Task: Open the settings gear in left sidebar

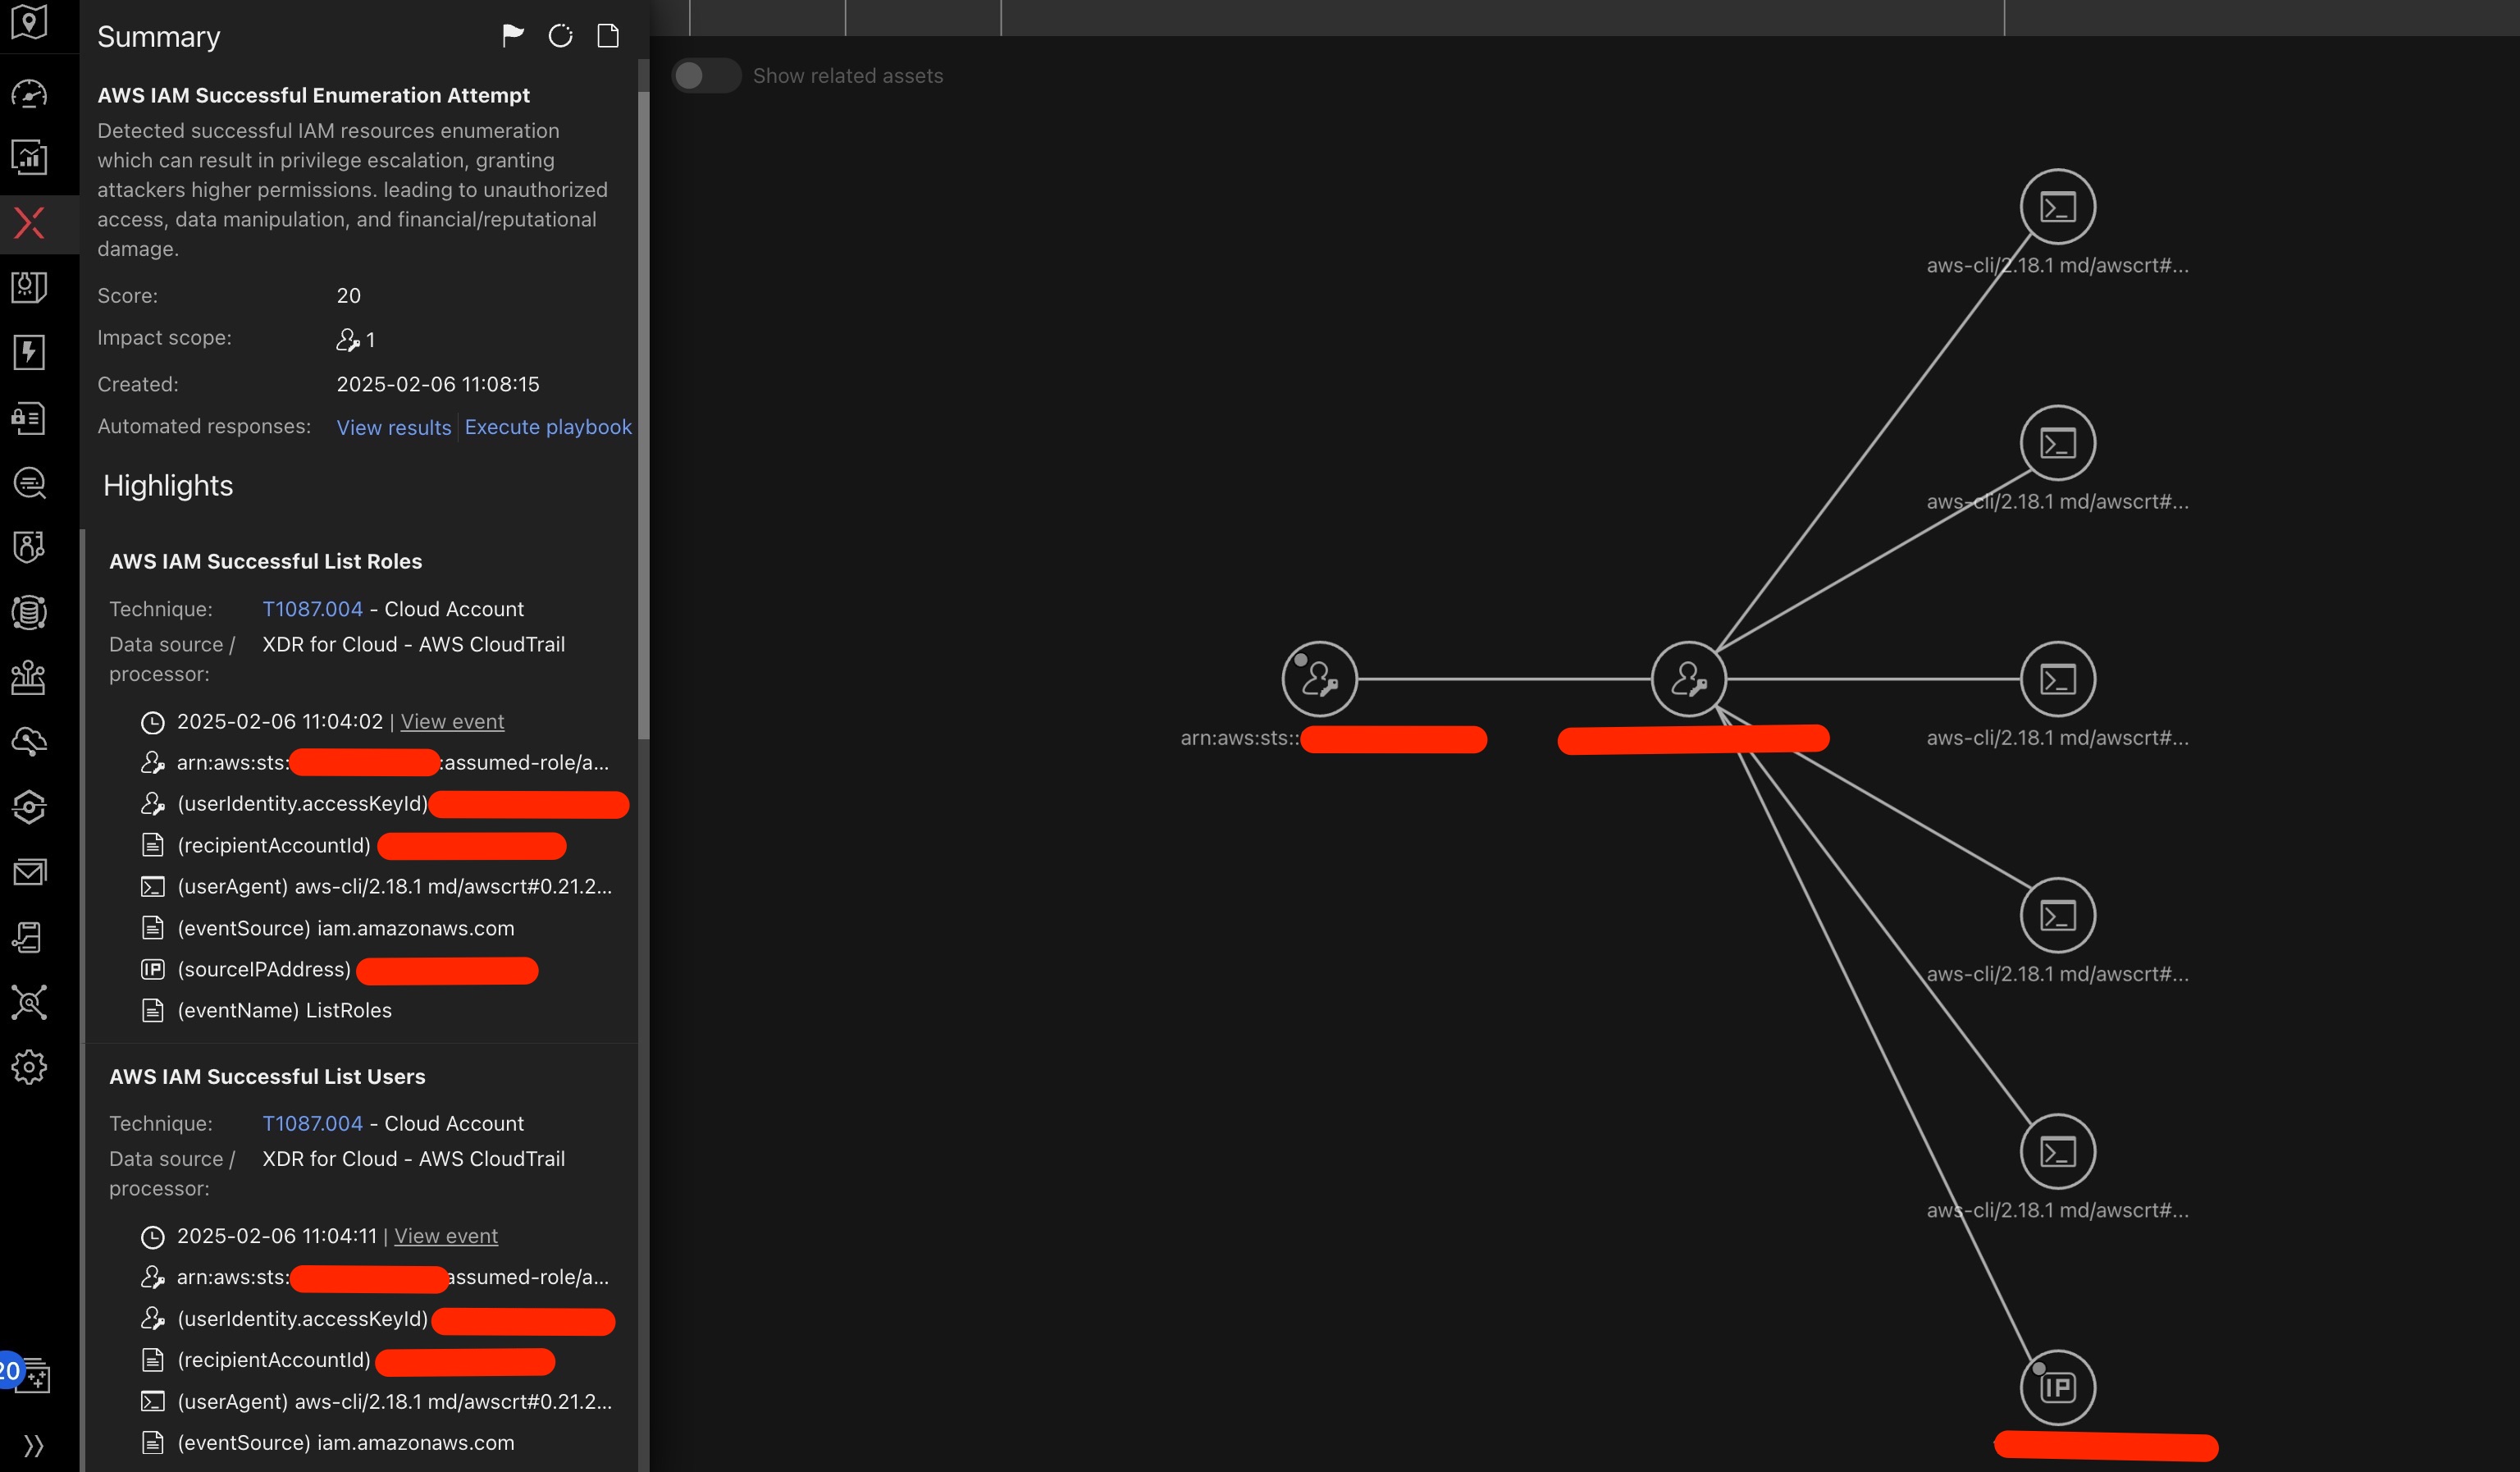Action: pos(29,1067)
